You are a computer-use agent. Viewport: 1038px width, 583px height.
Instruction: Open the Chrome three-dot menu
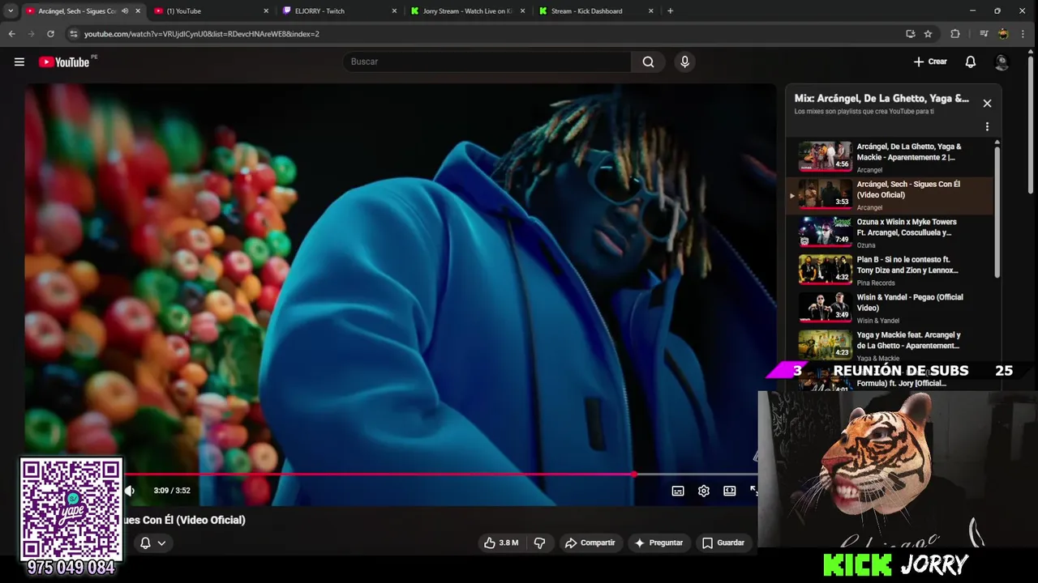pyautogui.click(x=1025, y=34)
